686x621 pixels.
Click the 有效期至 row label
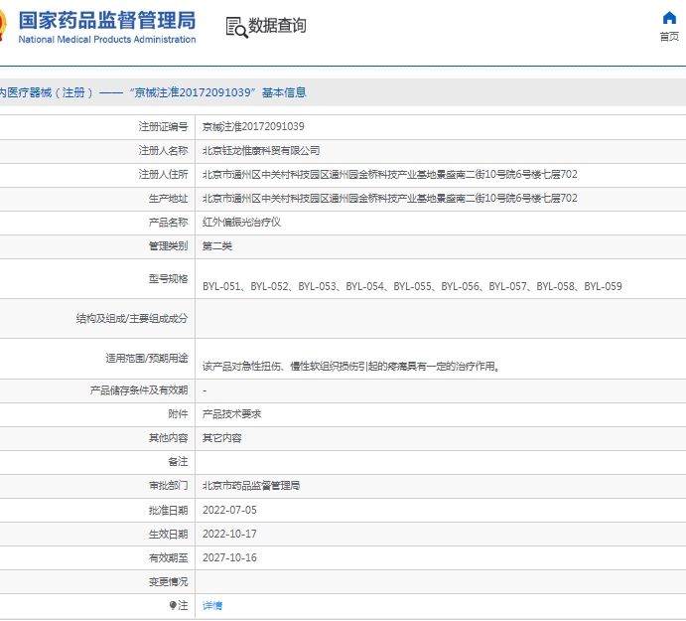click(x=169, y=558)
